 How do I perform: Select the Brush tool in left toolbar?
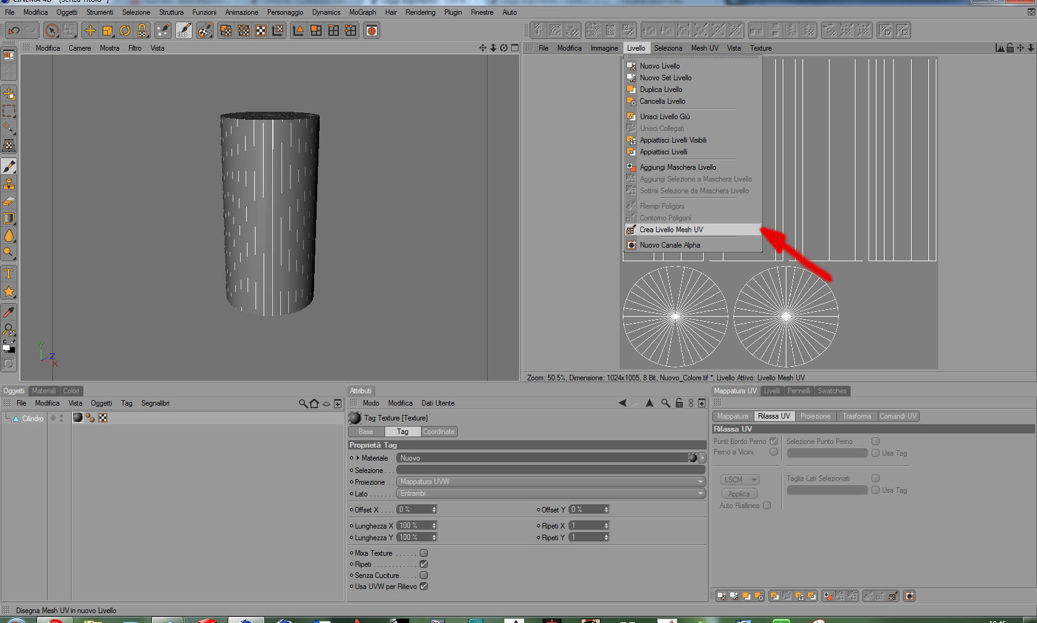9,167
